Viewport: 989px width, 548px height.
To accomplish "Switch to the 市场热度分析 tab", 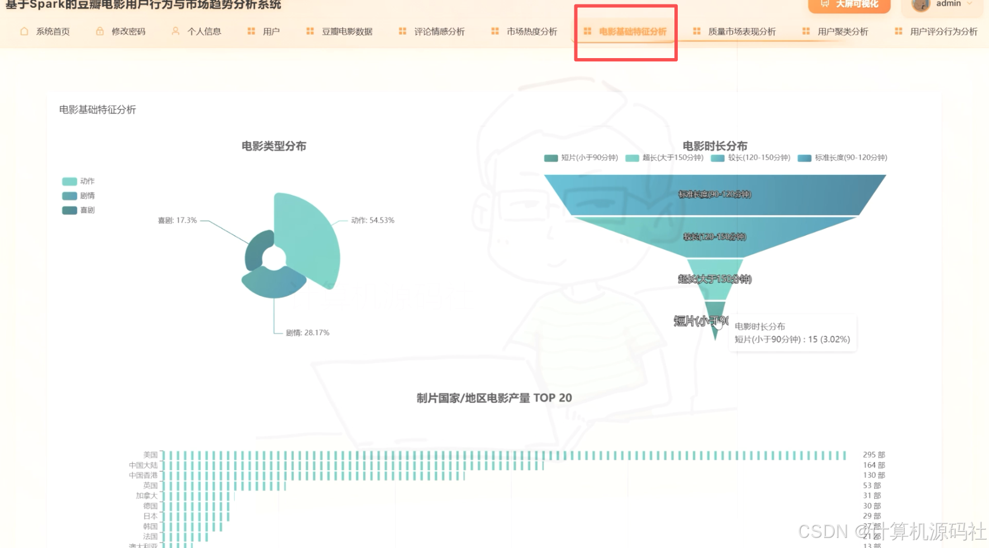I will click(531, 31).
